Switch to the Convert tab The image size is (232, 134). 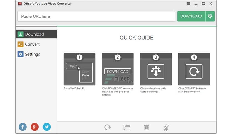click(36, 44)
